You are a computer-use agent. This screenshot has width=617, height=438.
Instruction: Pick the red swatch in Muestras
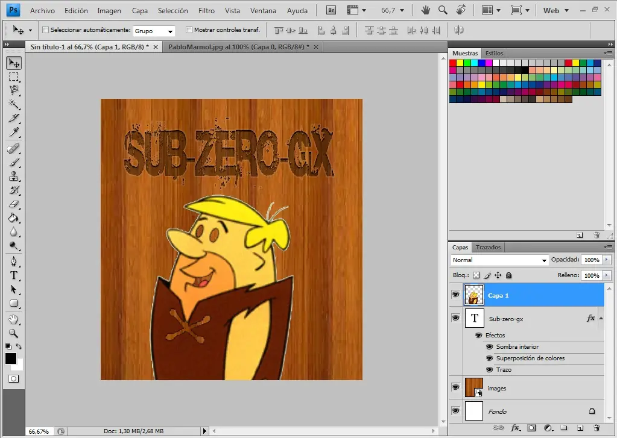(453, 63)
